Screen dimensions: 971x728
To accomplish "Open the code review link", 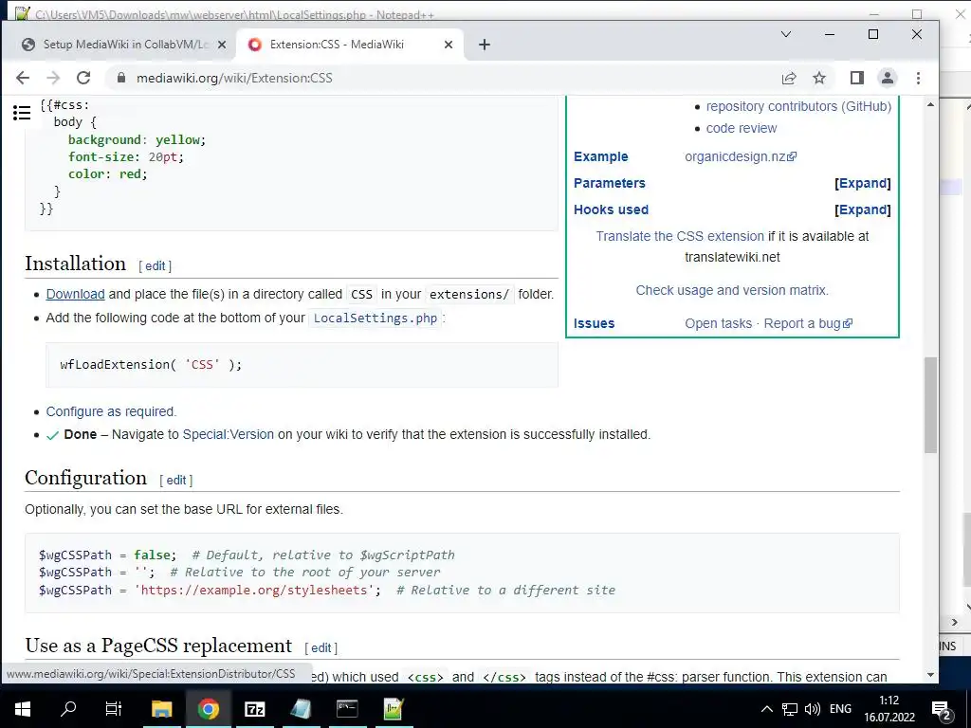I will pos(742,128).
